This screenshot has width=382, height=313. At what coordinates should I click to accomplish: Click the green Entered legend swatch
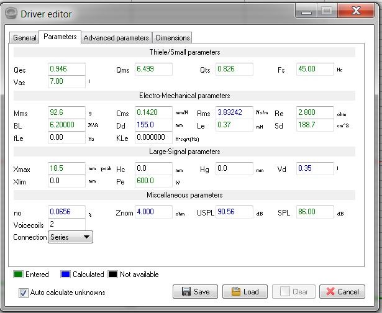(18, 274)
